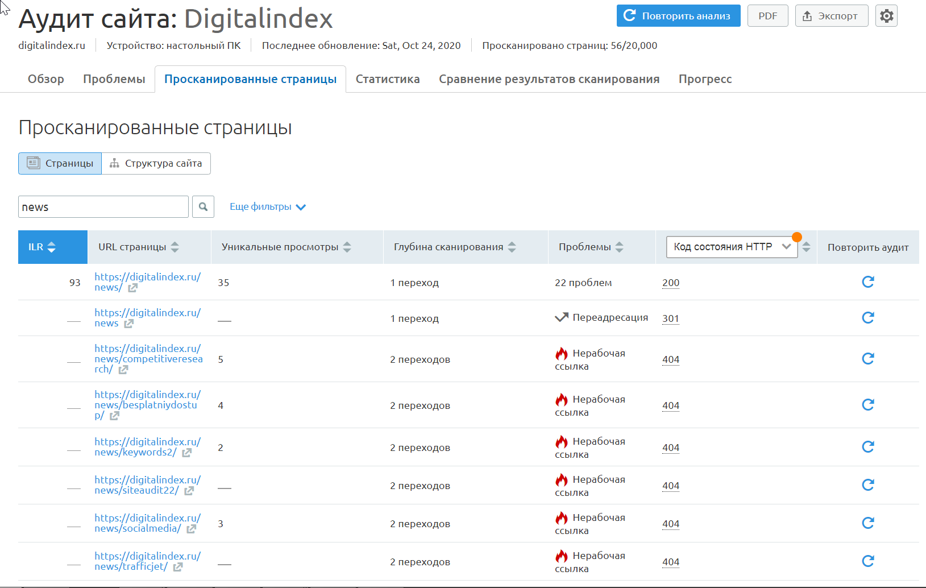Open the settings gear icon
Screen dimensions: 926x588
tap(886, 16)
